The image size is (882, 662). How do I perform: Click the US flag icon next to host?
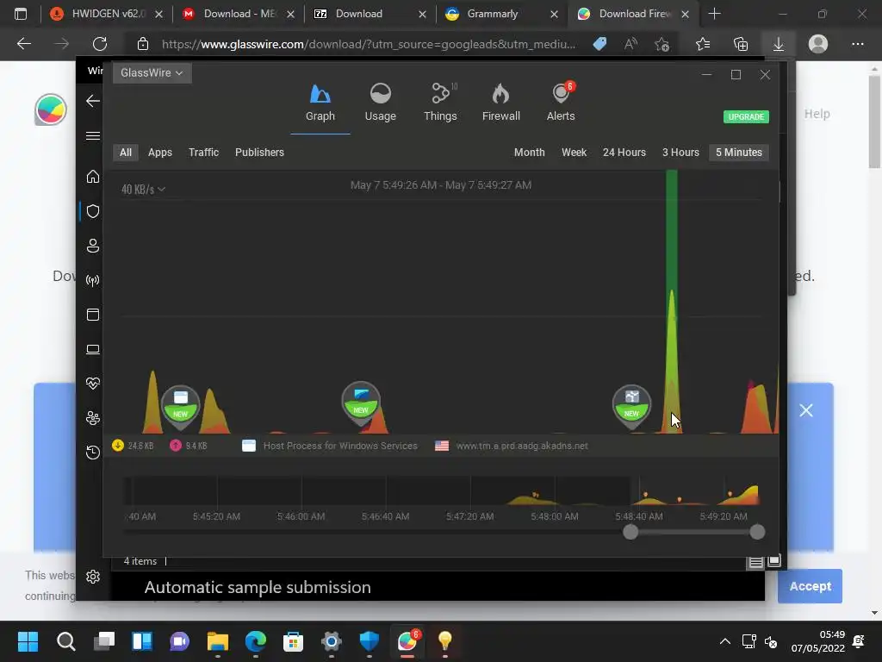(442, 446)
